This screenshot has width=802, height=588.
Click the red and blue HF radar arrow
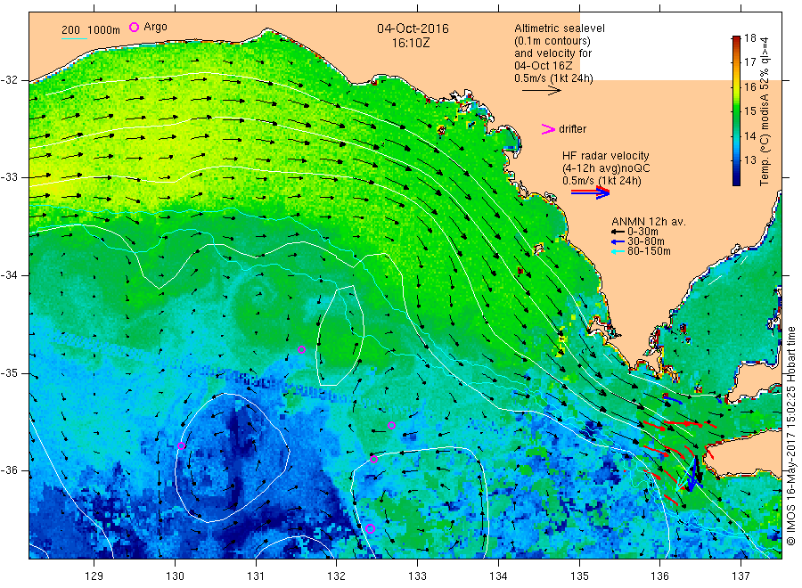coord(590,192)
